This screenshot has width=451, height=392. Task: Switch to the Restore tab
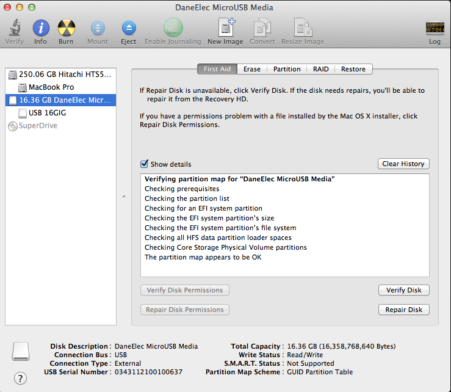pos(353,69)
